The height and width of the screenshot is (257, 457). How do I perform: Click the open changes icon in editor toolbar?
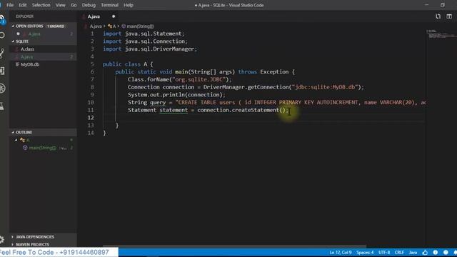(438, 16)
